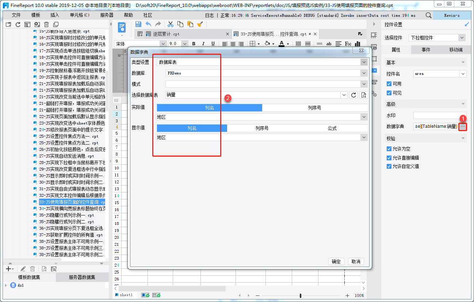The height and width of the screenshot is (302, 474).
Task: Edit the selected dataset with pencil icon
Action: click(23, 269)
